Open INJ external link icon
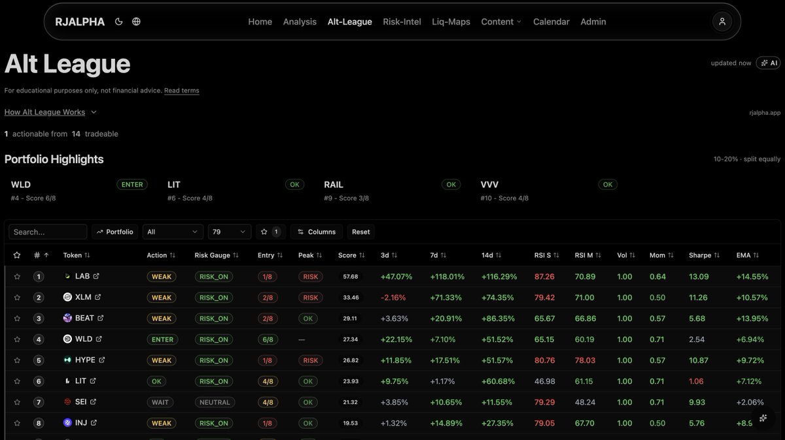Screen dimensions: 785x440 click(94, 422)
